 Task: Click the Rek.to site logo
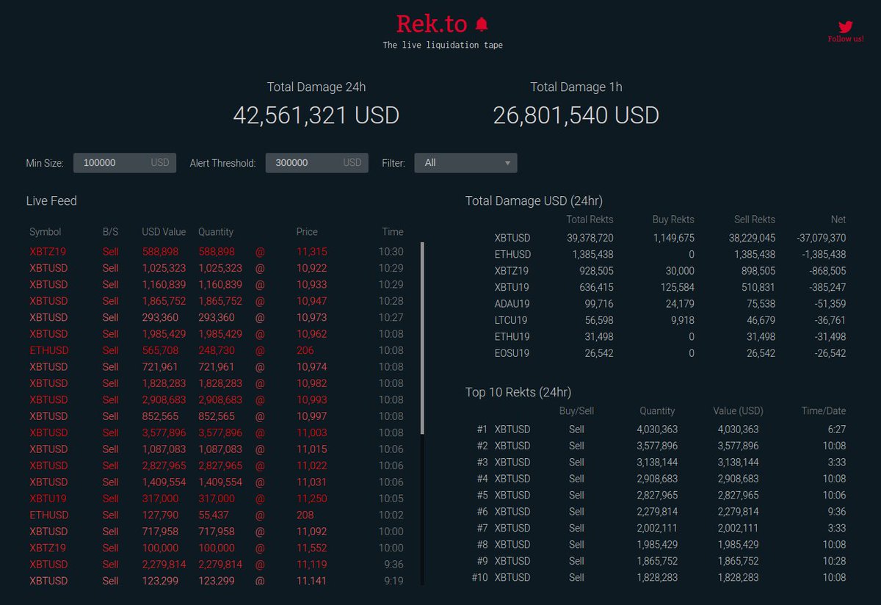point(432,23)
